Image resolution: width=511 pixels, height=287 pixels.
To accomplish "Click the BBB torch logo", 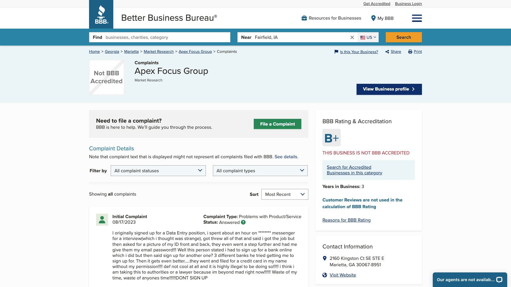I will pos(101,14).
